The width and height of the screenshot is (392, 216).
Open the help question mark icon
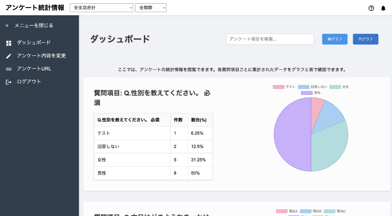[371, 8]
